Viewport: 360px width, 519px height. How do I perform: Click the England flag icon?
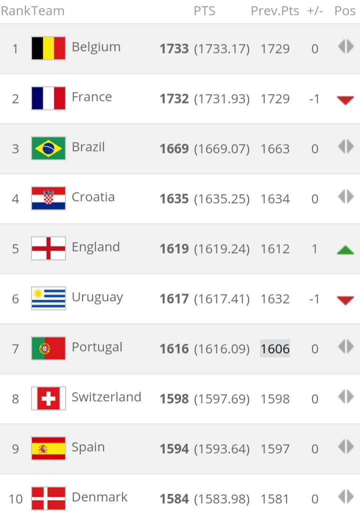(x=48, y=248)
